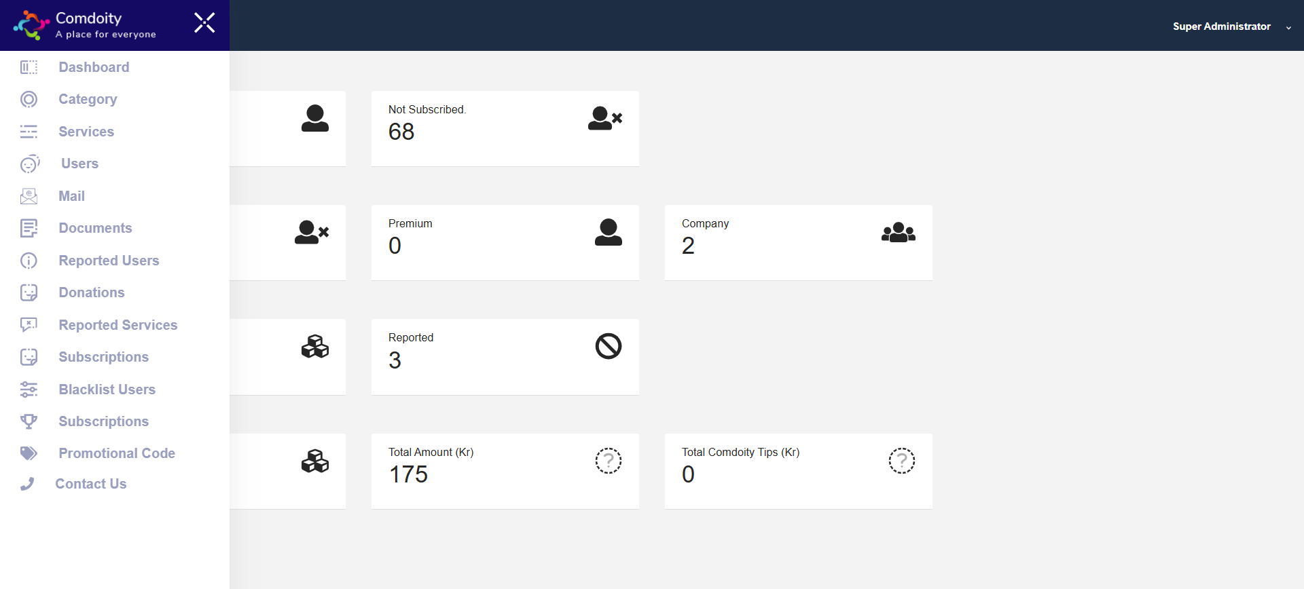Select Donations in the sidebar
The height and width of the screenshot is (589, 1304).
click(x=92, y=292)
